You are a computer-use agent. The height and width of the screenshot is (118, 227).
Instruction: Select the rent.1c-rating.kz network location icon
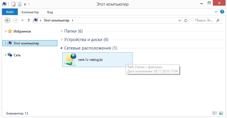coord(70,60)
